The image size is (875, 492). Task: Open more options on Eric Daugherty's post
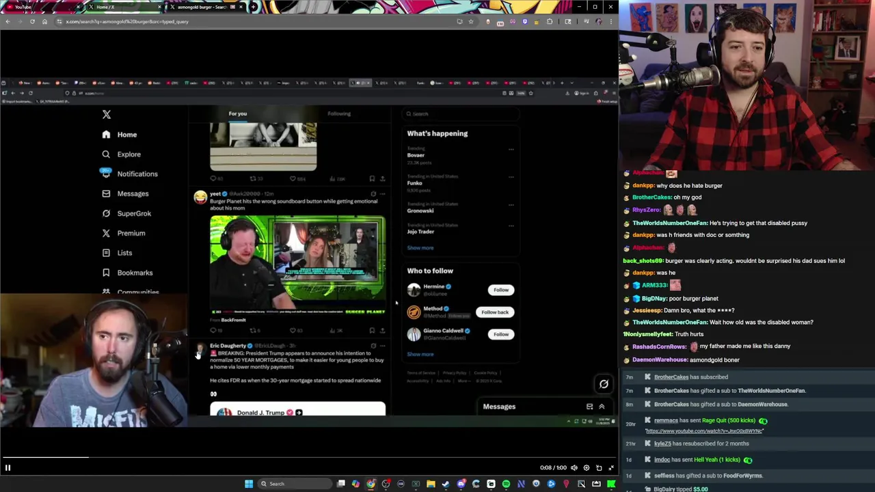(x=382, y=346)
